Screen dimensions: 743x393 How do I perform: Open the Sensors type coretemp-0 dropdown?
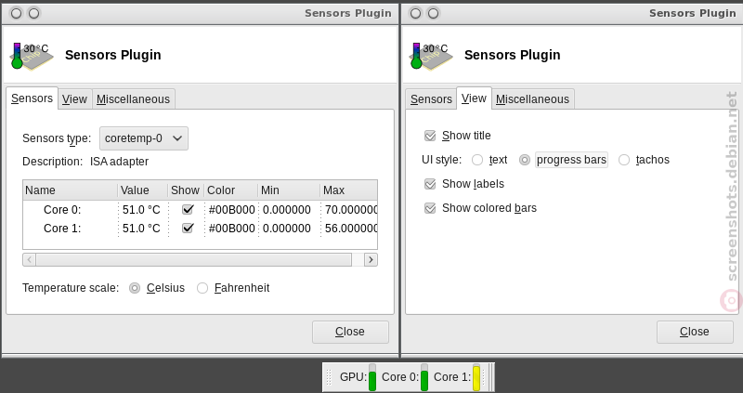[x=144, y=138]
